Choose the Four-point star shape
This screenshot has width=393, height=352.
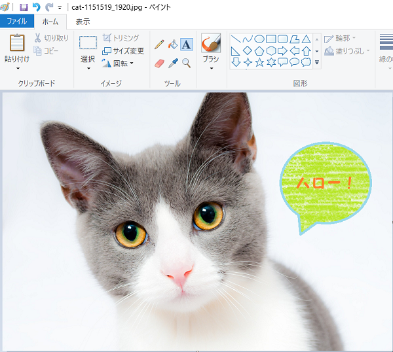248,62
